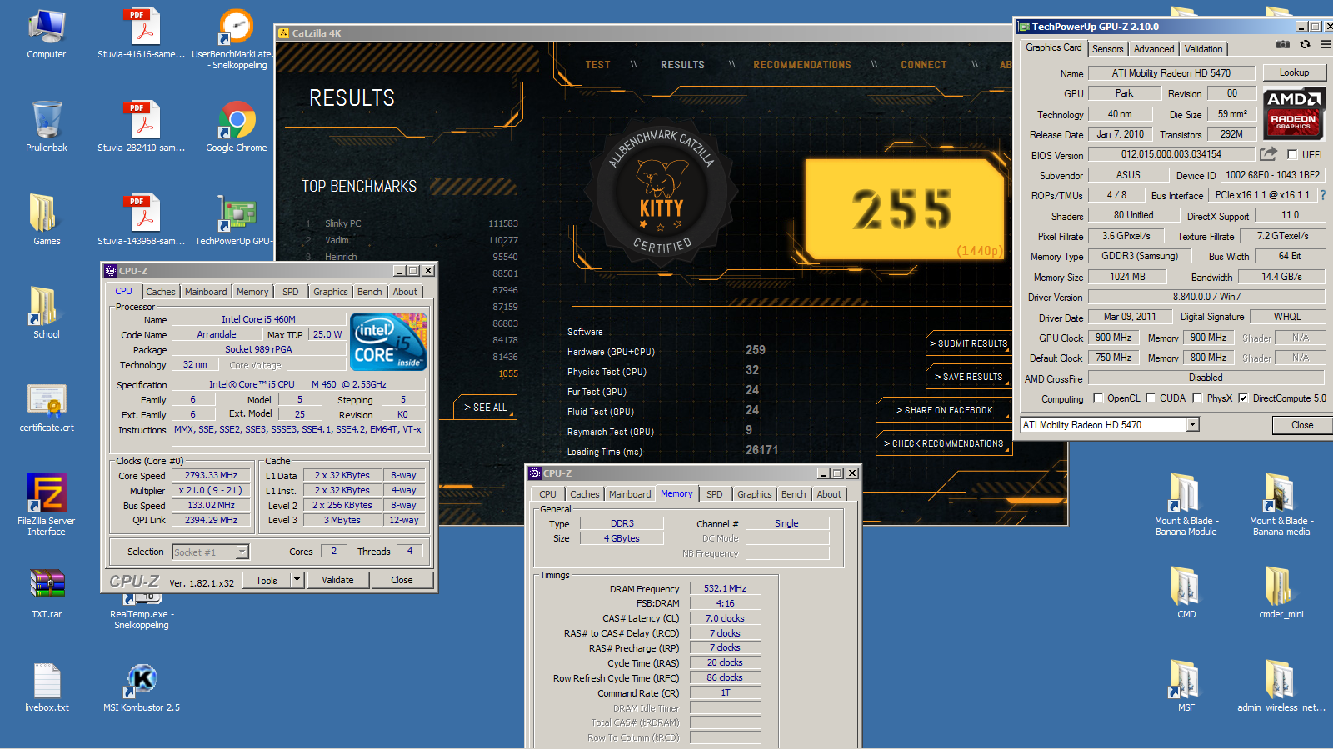The image size is (1333, 750).
Task: Click Tools button in CPU-Z
Action: (x=267, y=580)
